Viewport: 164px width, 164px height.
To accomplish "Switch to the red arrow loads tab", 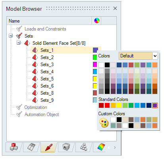I will click(49, 147).
